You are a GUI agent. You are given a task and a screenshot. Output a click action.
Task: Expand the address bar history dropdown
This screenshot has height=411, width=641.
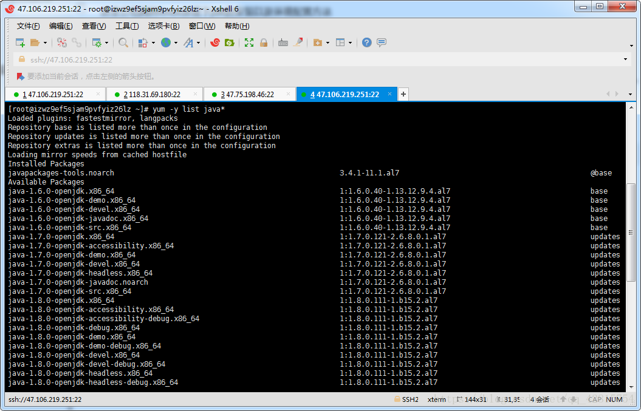point(625,59)
